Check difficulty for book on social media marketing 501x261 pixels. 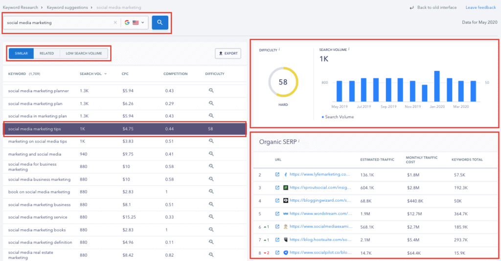[x=211, y=192]
